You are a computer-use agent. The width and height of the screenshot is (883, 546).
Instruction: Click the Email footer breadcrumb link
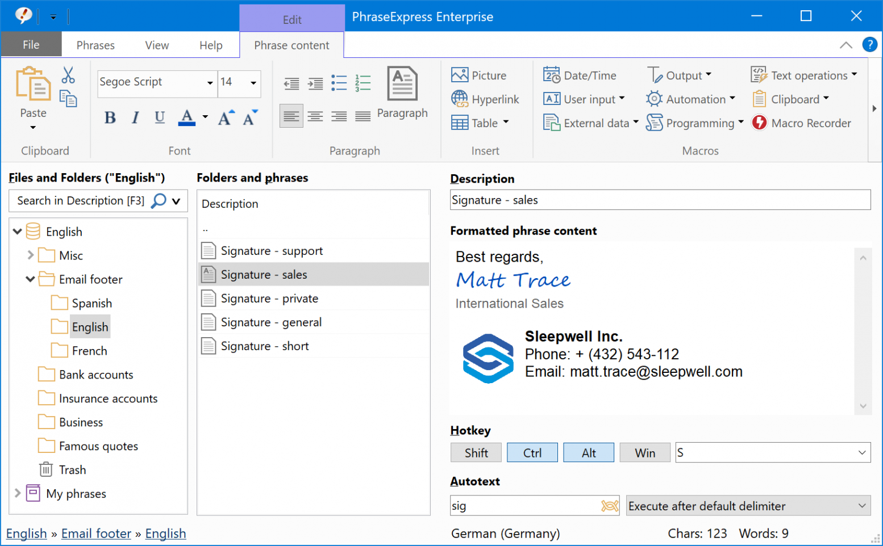click(96, 534)
